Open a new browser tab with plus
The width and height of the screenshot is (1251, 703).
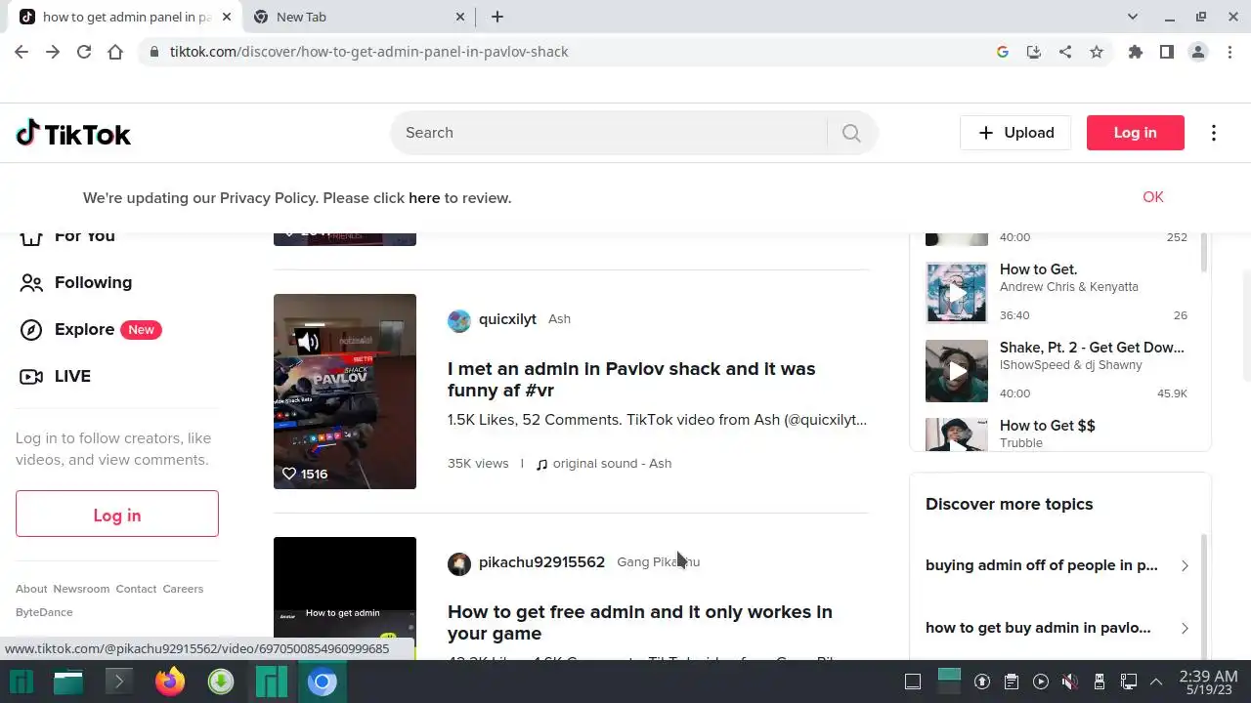[x=497, y=17]
